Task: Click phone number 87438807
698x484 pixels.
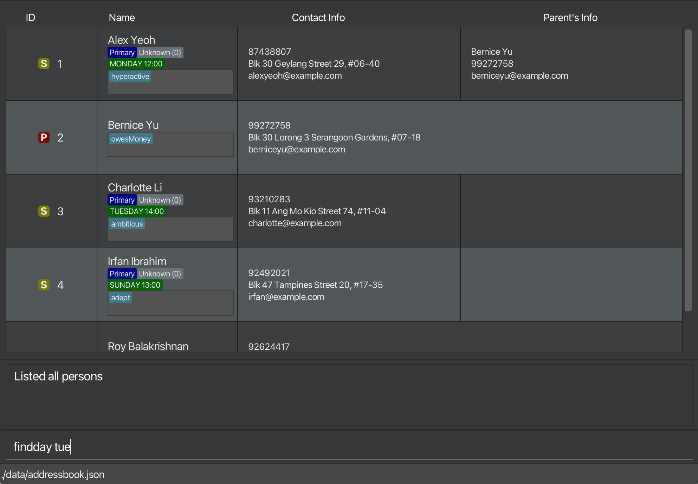Action: 270,52
